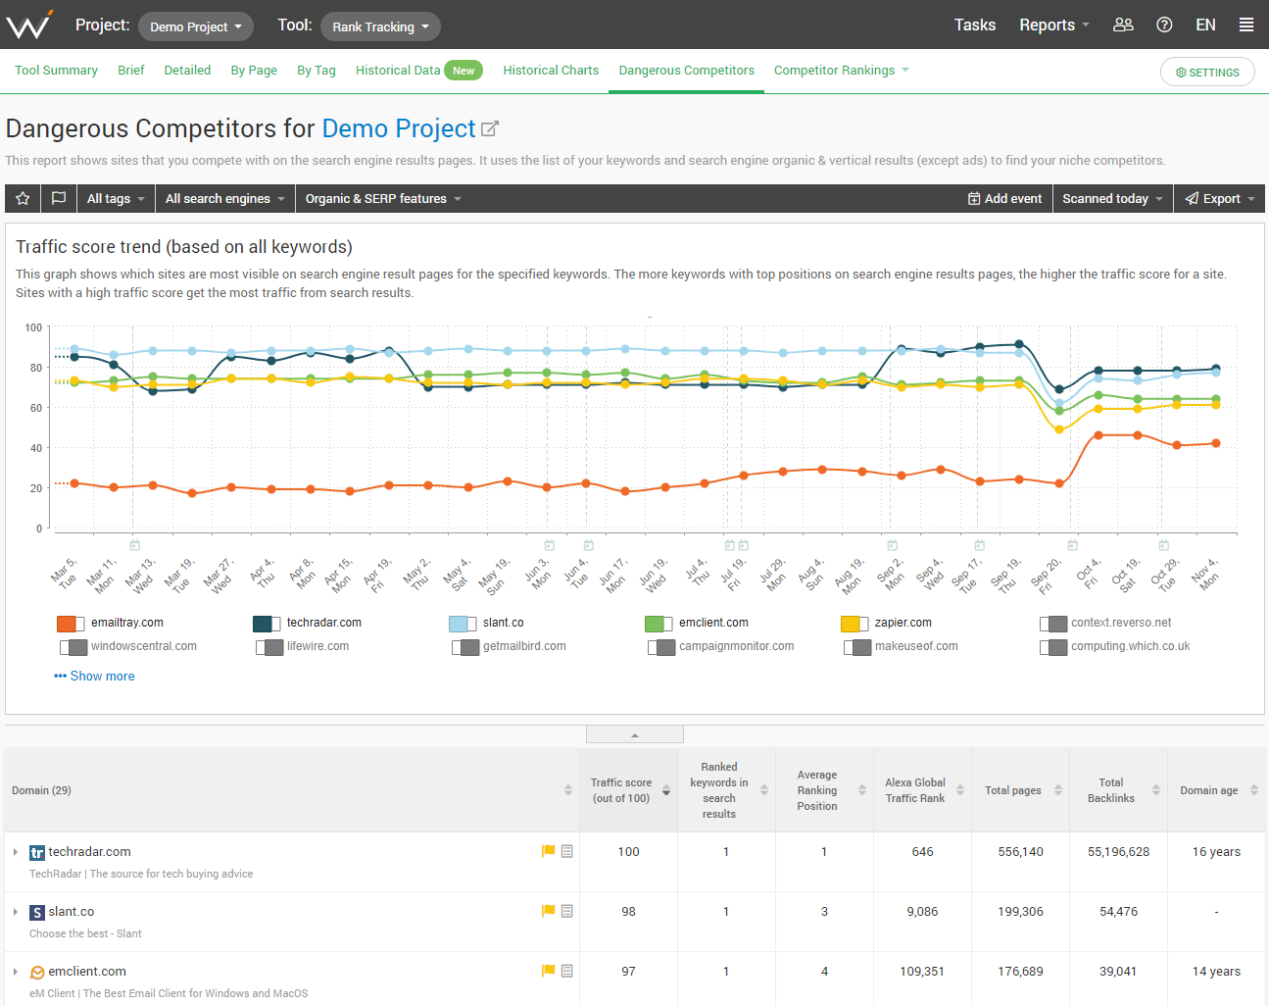Toggle emclient.com chart series
Screen dimensions: 1269x1006
point(659,624)
